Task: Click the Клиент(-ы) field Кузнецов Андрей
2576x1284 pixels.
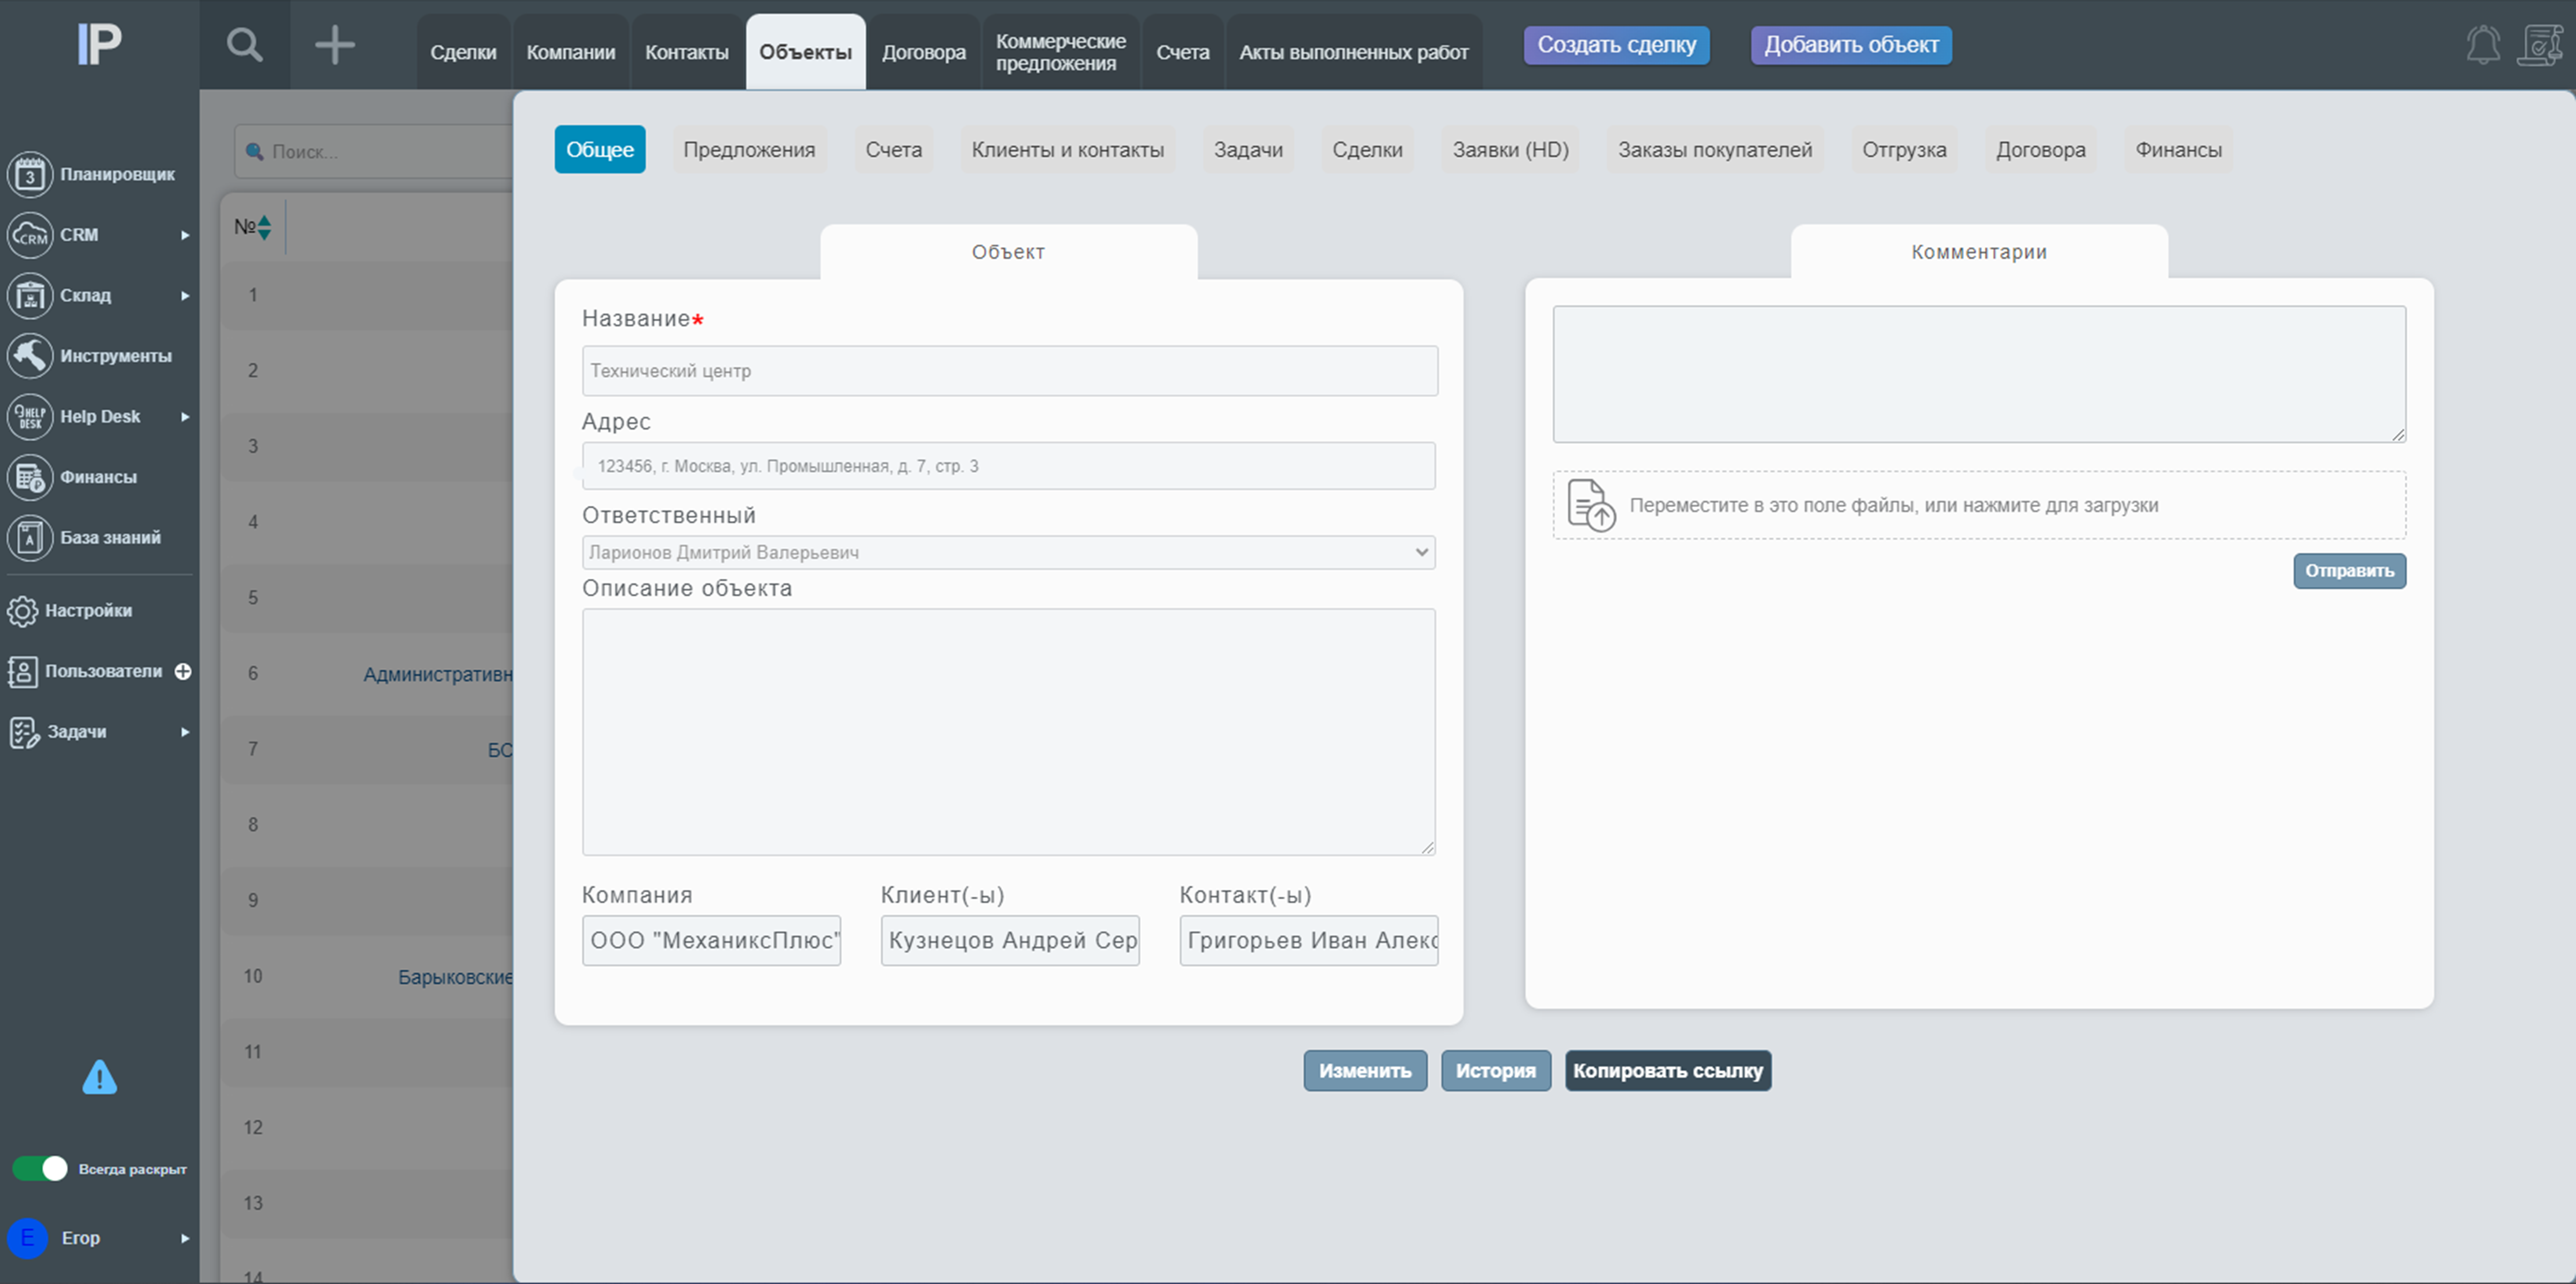Action: point(1010,940)
